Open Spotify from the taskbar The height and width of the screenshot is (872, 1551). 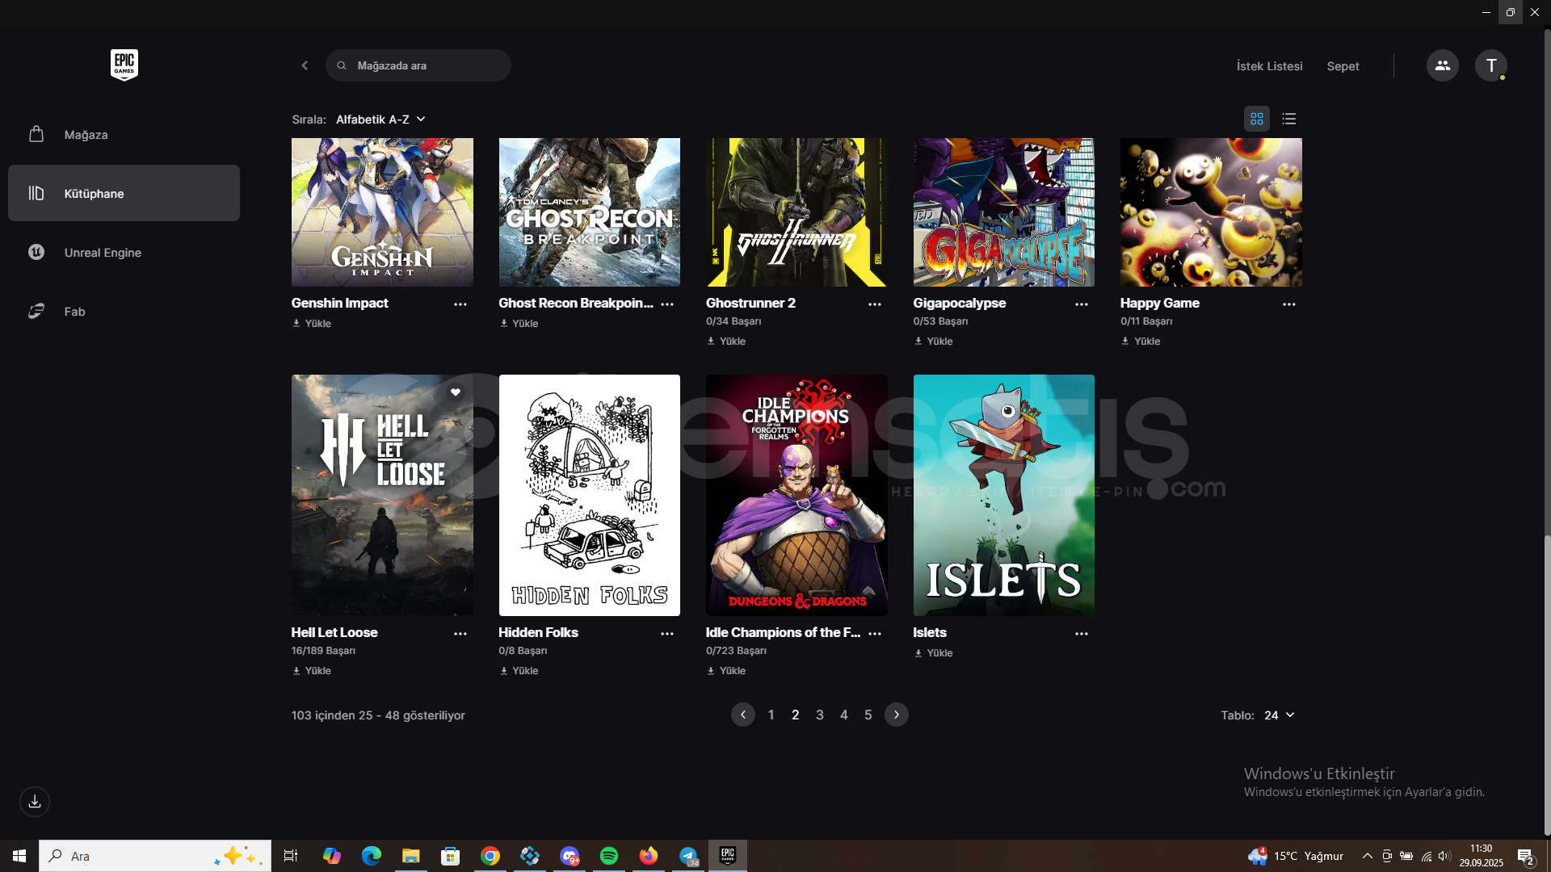pyautogui.click(x=609, y=856)
